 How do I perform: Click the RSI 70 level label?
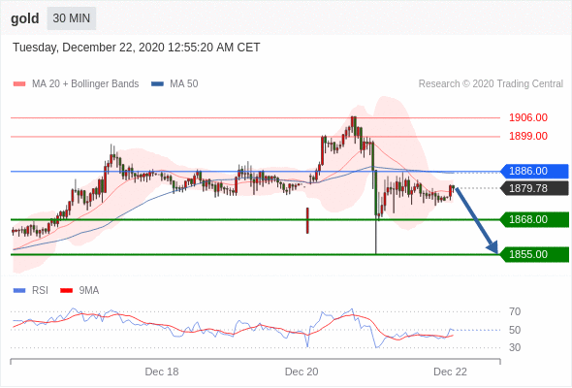point(515,311)
